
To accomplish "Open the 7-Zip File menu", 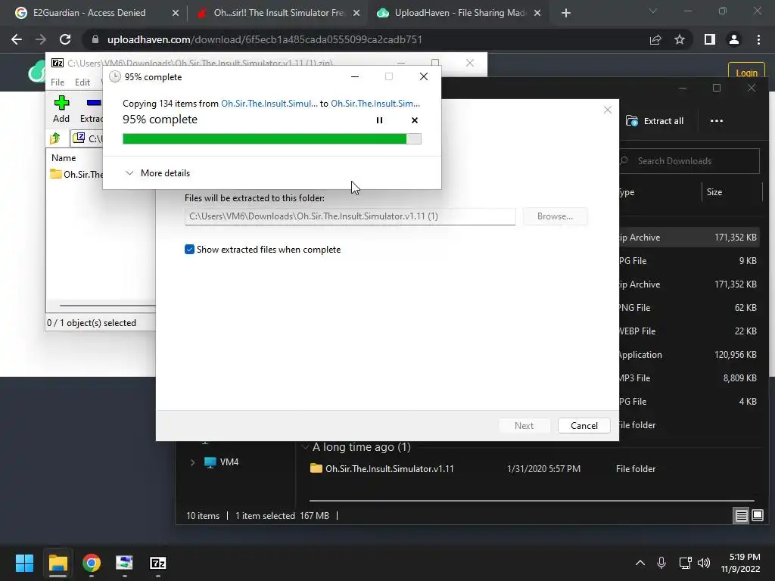I will tap(58, 82).
